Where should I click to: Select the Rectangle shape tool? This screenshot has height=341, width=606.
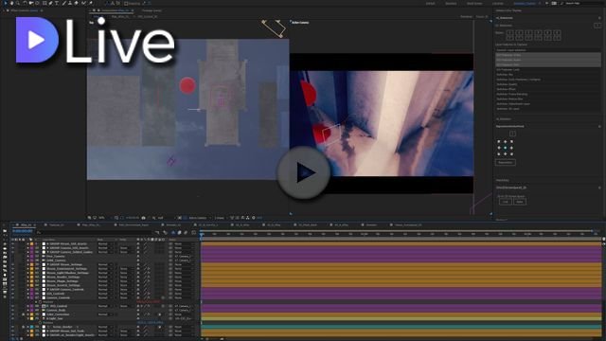[45, 3]
